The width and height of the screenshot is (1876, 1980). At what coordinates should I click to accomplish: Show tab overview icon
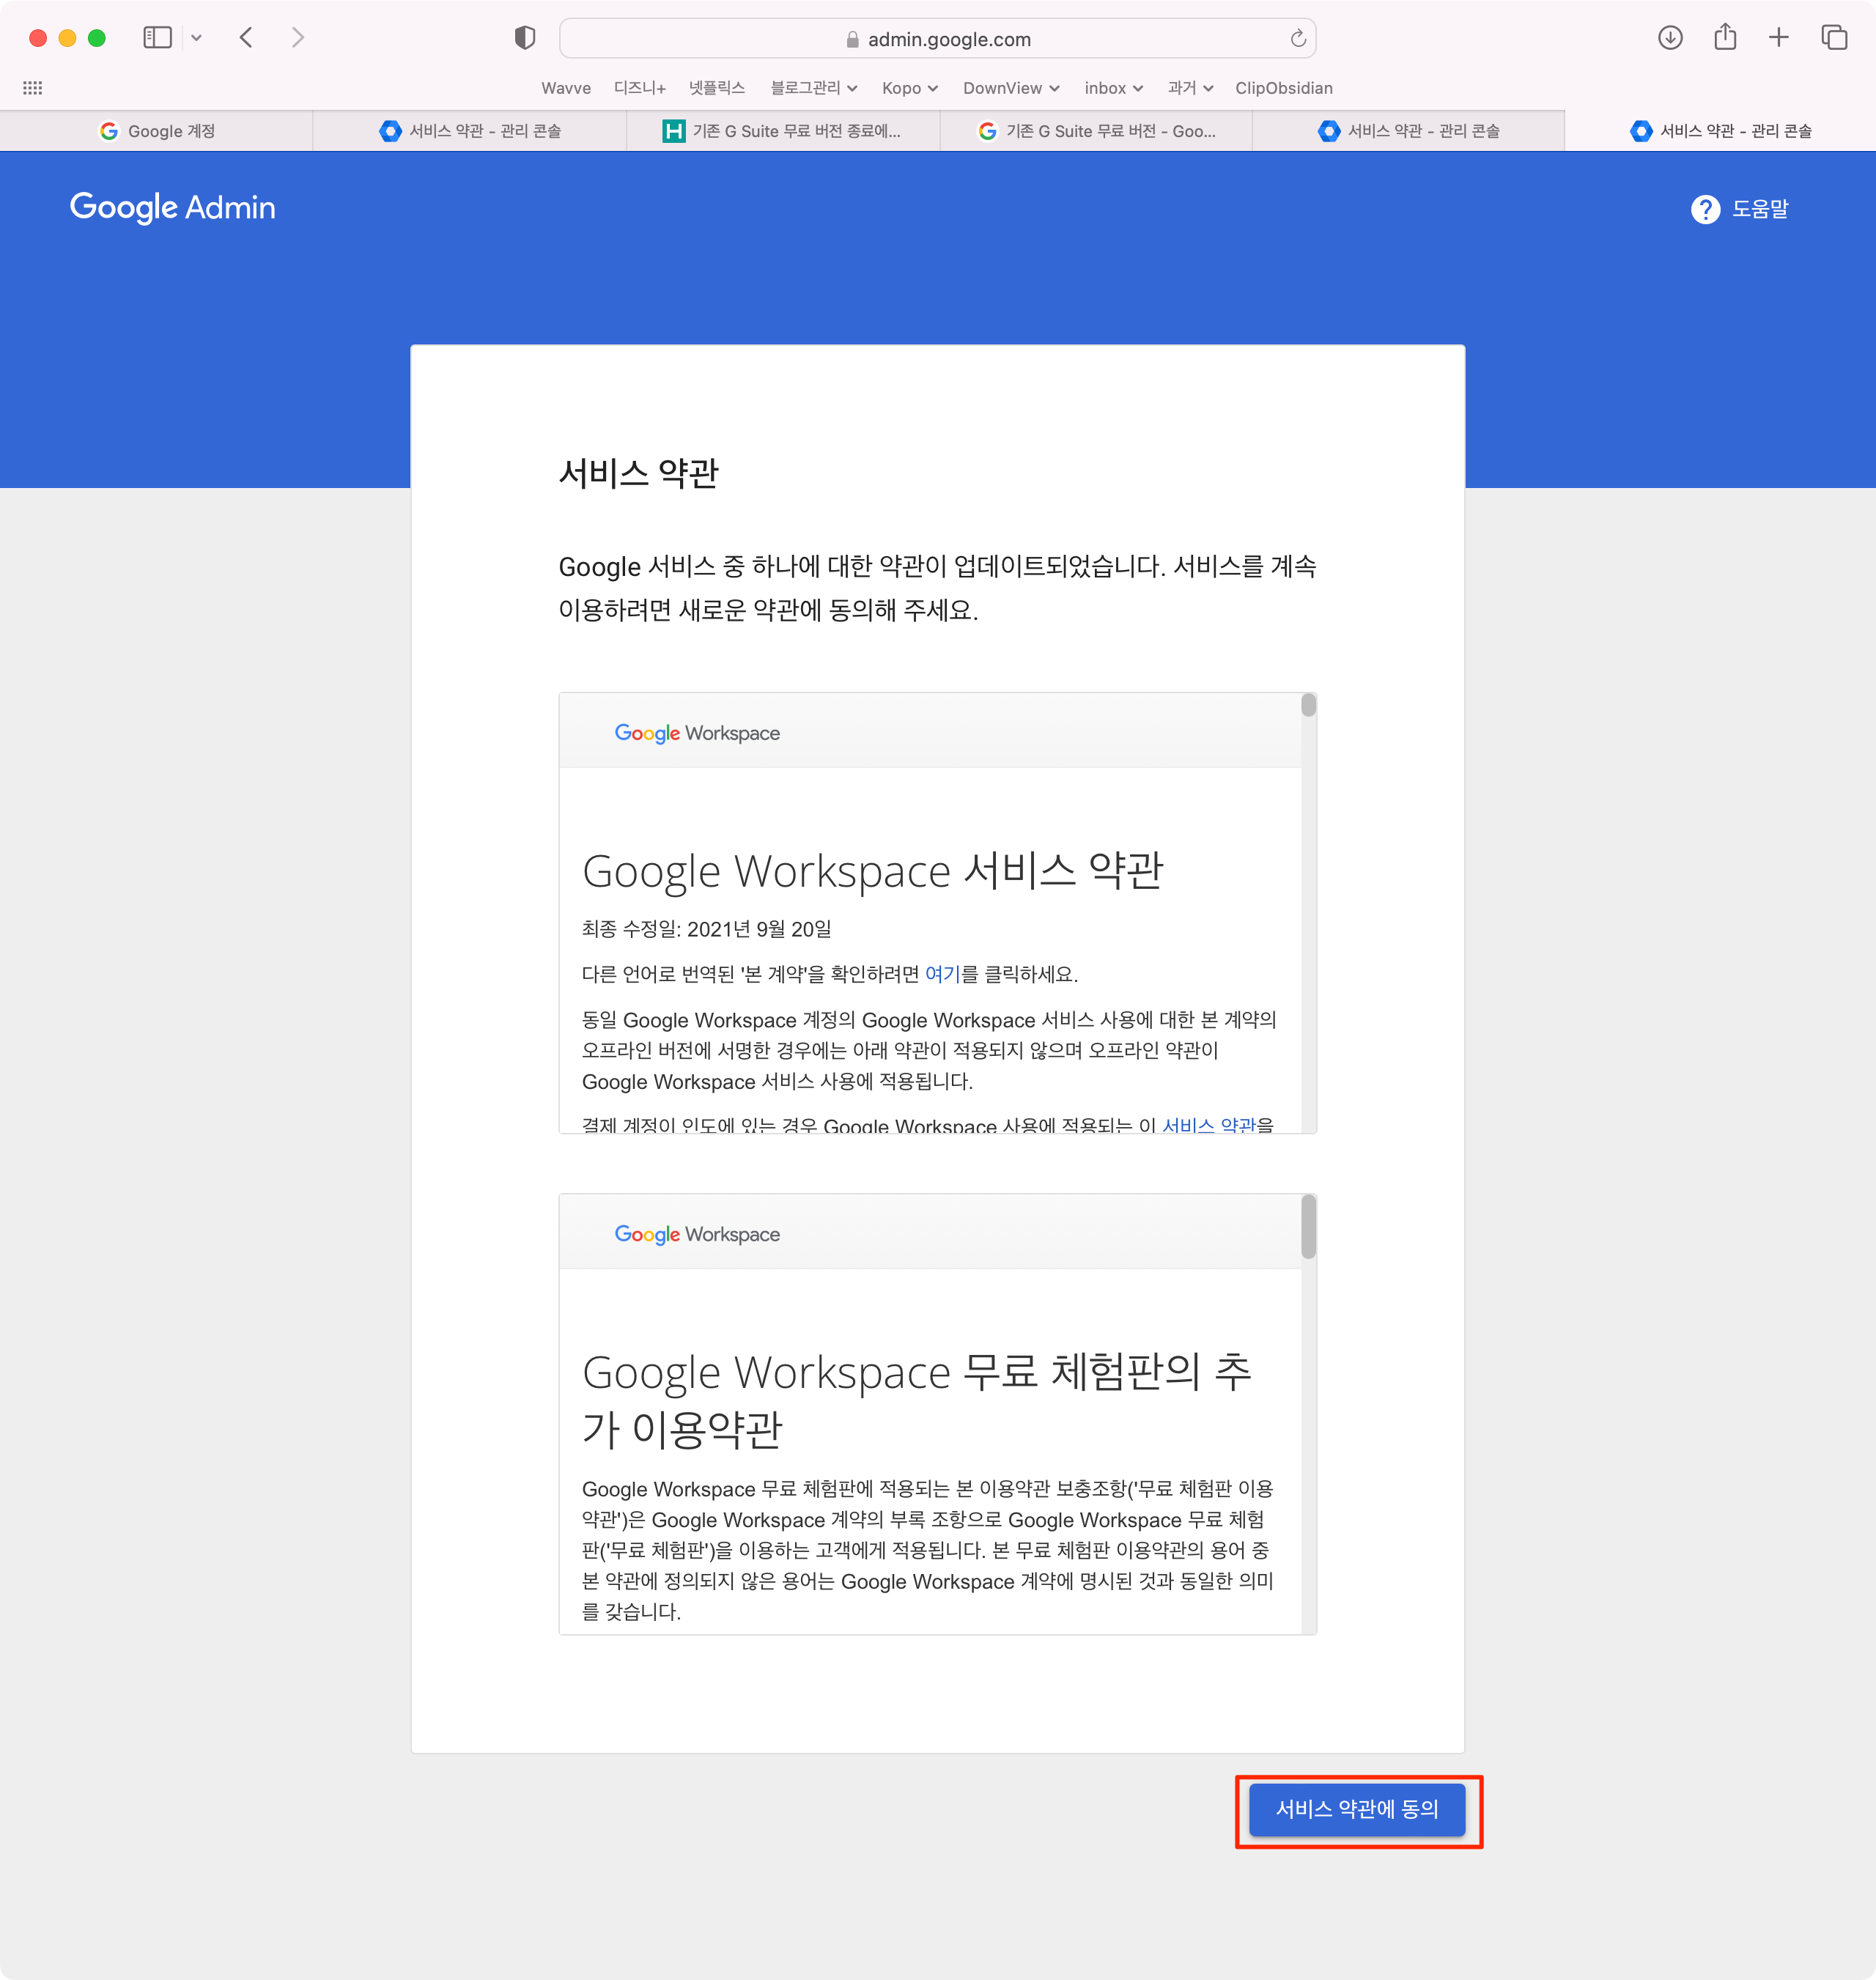pyautogui.click(x=1833, y=38)
